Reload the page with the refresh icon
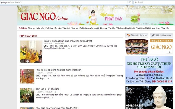This screenshot has height=109, width=175. (x=130, y=2)
